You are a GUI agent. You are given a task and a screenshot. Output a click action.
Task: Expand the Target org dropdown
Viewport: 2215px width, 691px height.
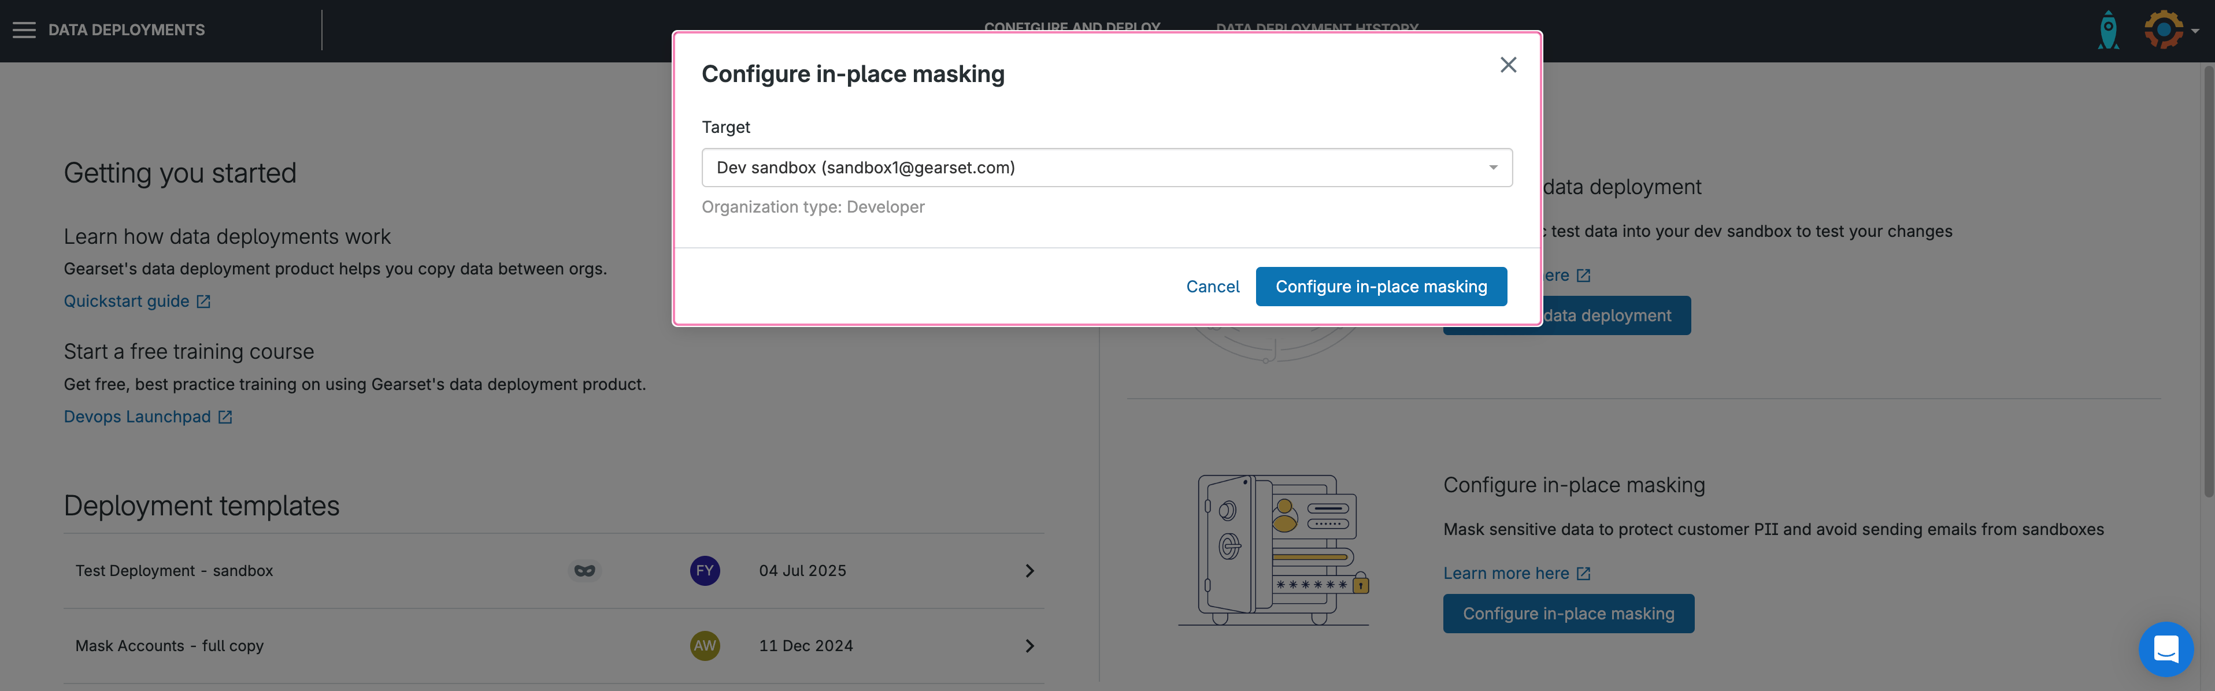(x=1107, y=168)
